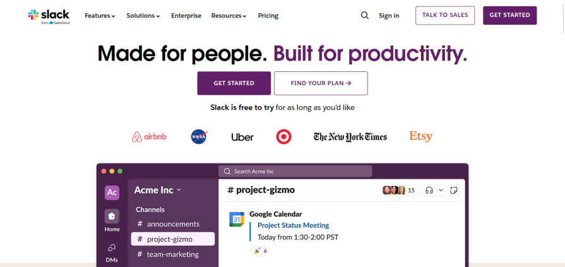565x267 pixels.
Task: Click the member avatars showing 15 members
Action: (400, 190)
